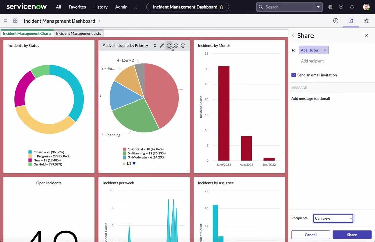Close the Share panel
Image resolution: width=375 pixels, height=242 pixels.
click(366, 35)
